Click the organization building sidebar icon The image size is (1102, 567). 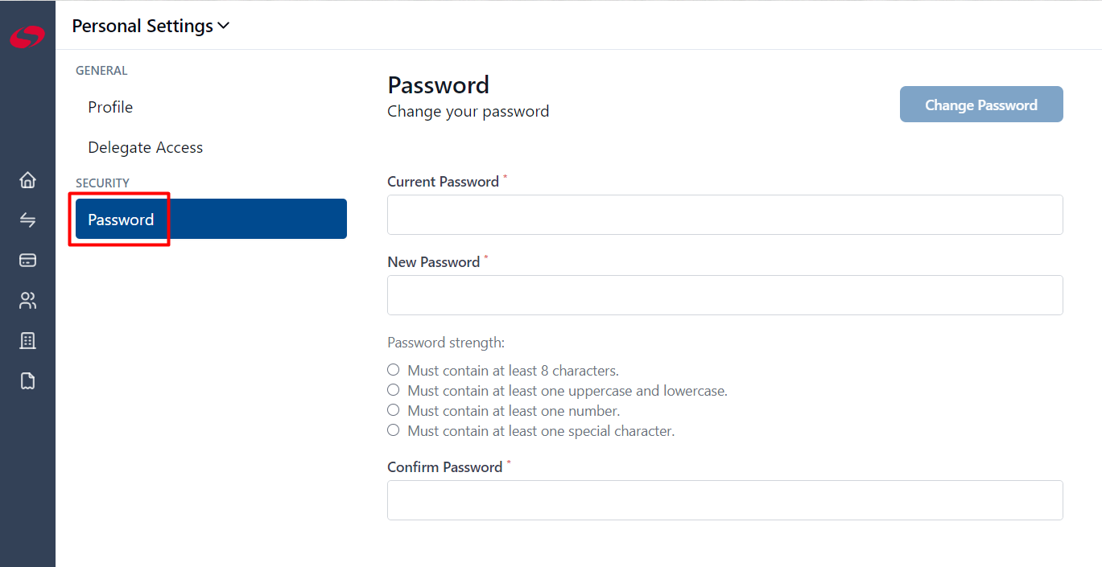[x=27, y=341]
